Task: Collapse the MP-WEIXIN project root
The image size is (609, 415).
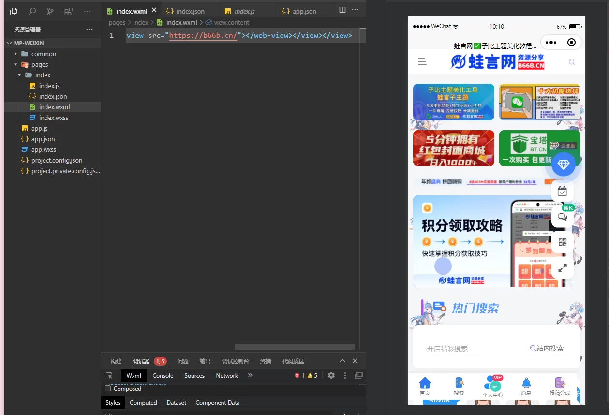Action: point(10,43)
